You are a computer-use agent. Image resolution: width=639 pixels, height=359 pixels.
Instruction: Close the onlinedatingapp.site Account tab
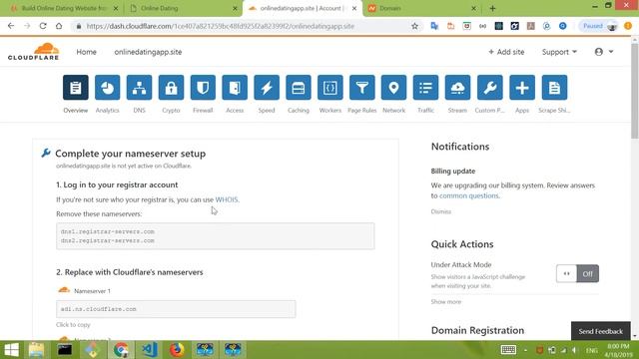[354, 8]
